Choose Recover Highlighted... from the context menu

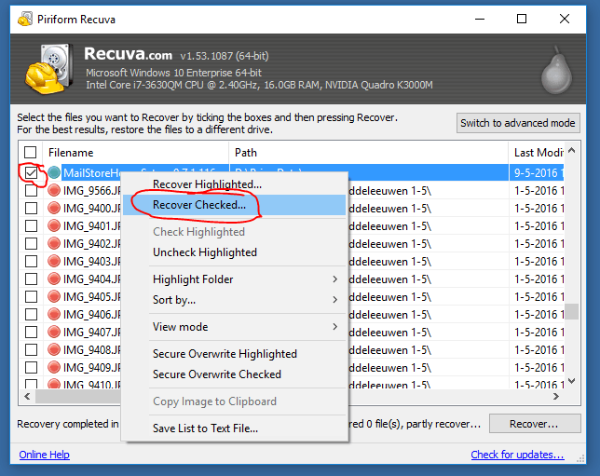coord(234,184)
